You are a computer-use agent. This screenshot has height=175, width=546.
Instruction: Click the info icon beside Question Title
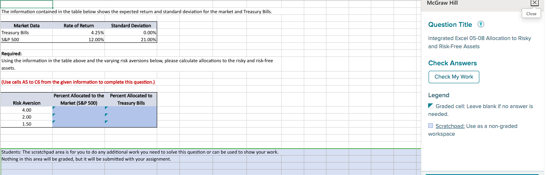[x=481, y=24]
